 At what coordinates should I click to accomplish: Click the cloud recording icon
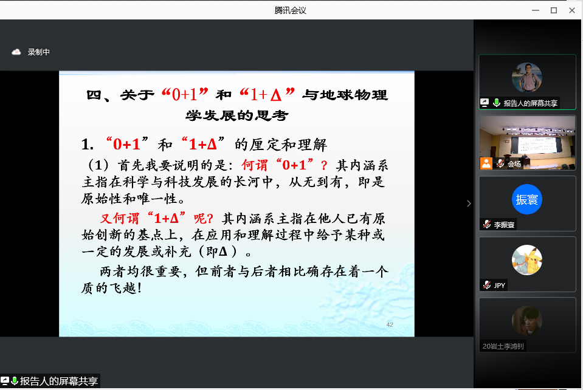[16, 52]
